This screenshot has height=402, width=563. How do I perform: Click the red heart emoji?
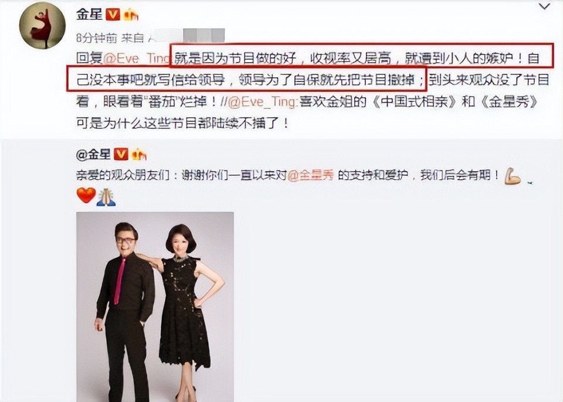(86, 195)
